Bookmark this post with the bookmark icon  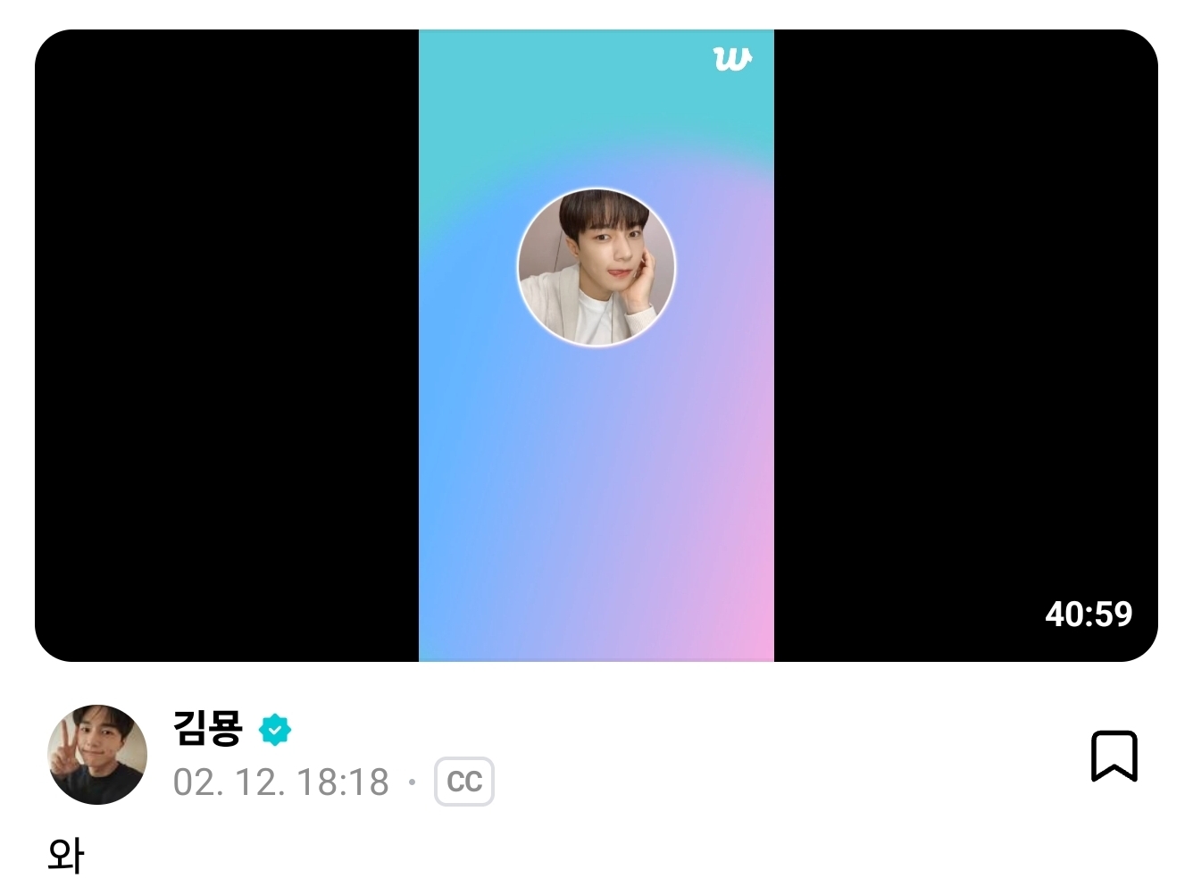click(x=1114, y=756)
